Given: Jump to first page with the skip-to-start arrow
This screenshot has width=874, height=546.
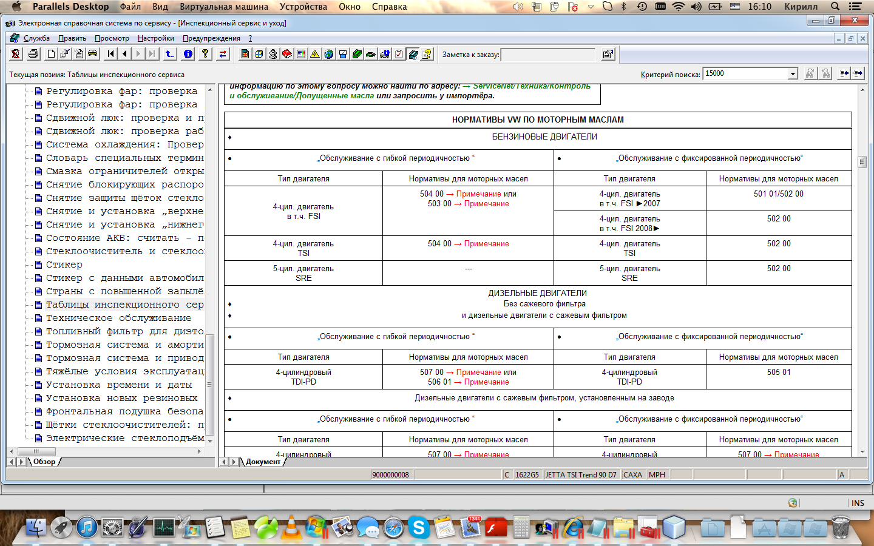Looking at the screenshot, I should 110,54.
